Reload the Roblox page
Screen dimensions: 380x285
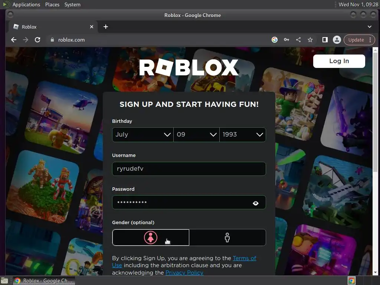coord(37,40)
